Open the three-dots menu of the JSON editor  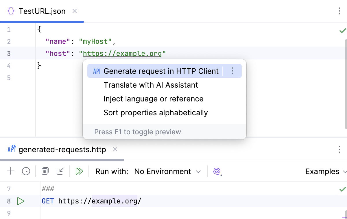point(339,11)
